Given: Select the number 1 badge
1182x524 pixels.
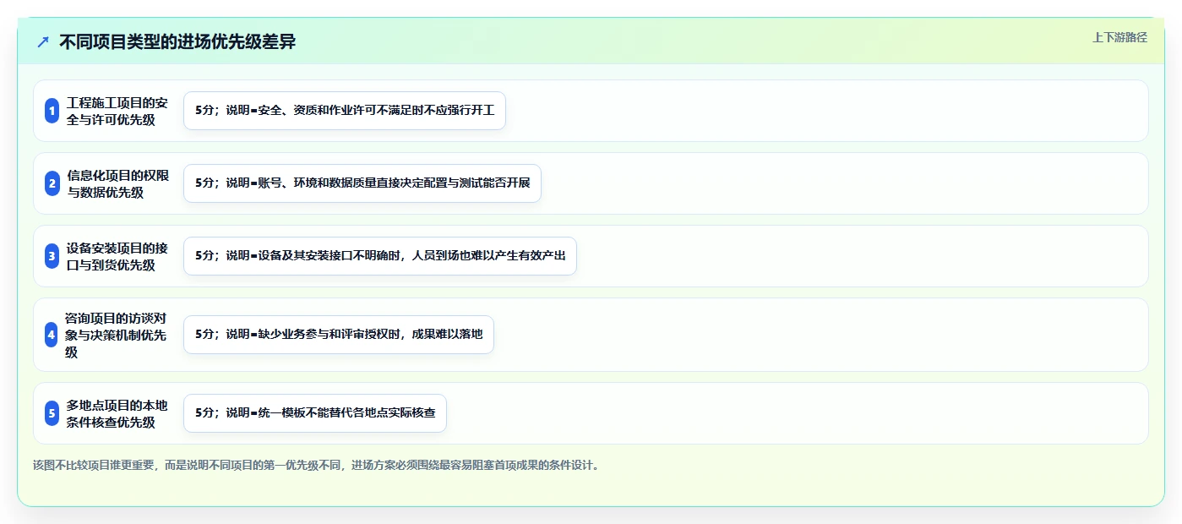Looking at the screenshot, I should (x=52, y=111).
